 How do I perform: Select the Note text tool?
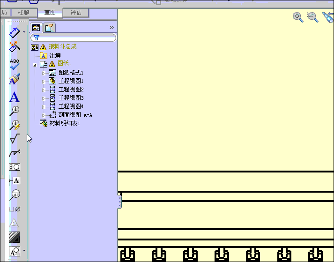coord(14,97)
